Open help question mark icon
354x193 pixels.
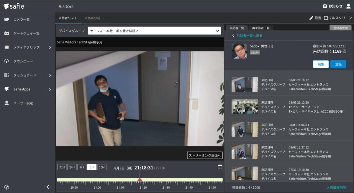coord(6,187)
